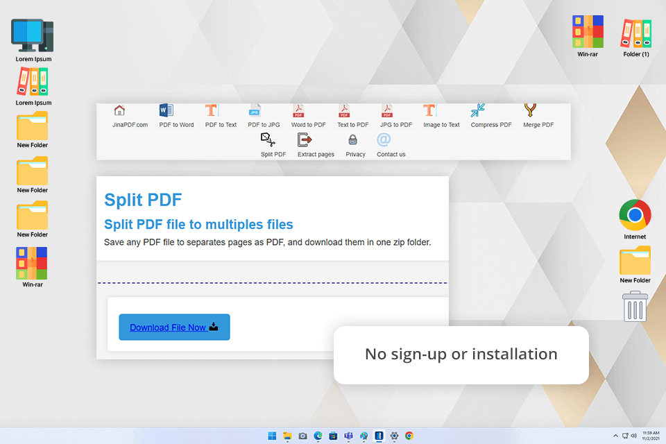Open the Merge PDF tool
666x444 pixels.
[x=538, y=116]
